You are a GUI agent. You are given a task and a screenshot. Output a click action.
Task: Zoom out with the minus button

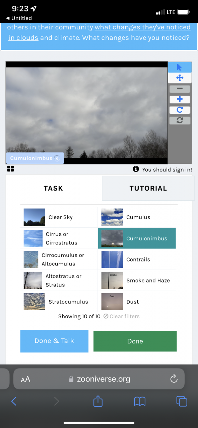pos(180,89)
